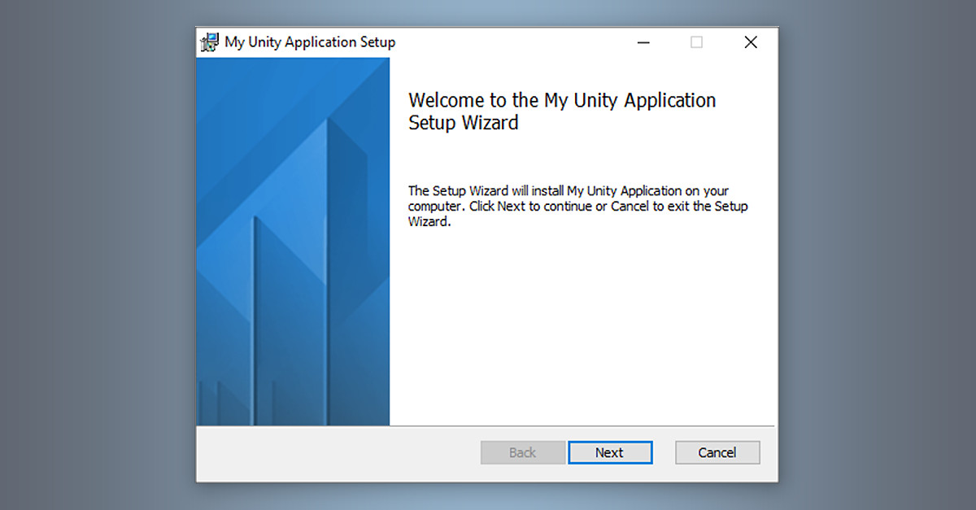
Task: Click the greyed-out Back button
Action: point(523,452)
